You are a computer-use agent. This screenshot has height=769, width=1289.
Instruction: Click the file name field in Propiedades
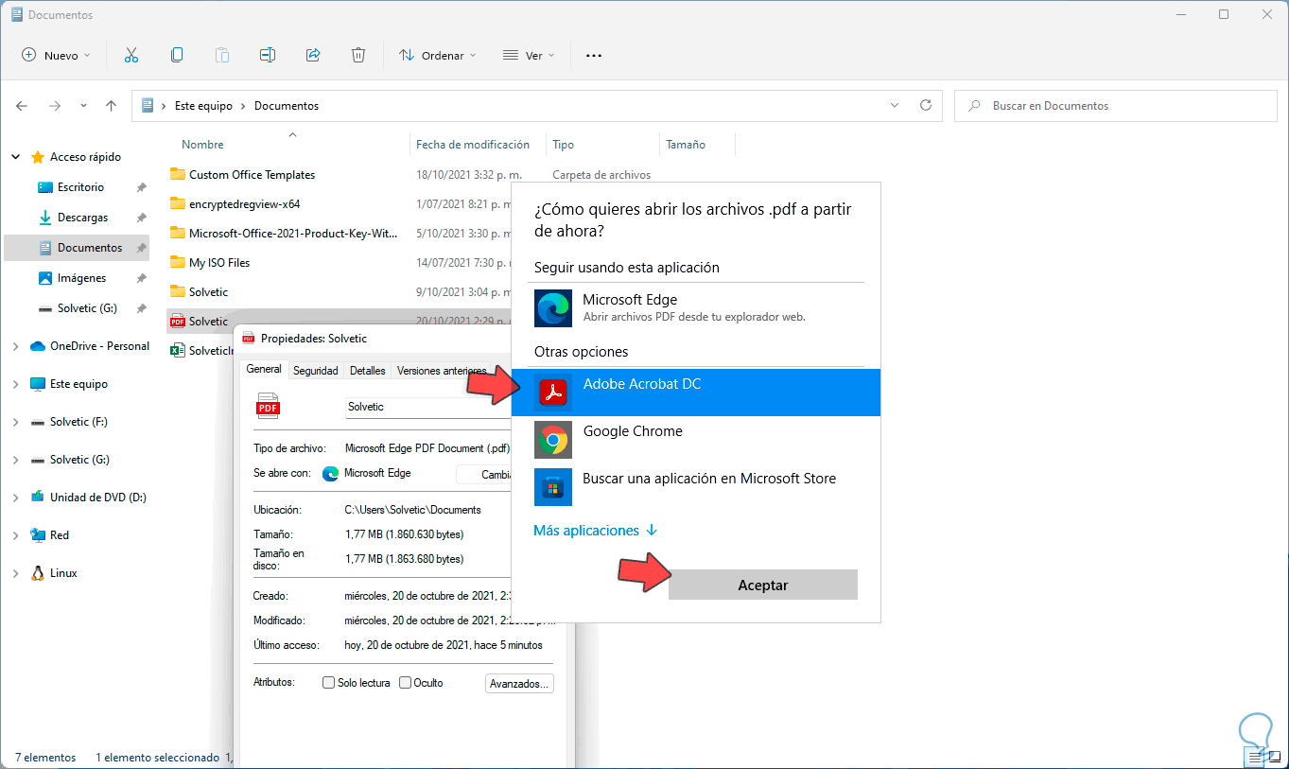(427, 407)
